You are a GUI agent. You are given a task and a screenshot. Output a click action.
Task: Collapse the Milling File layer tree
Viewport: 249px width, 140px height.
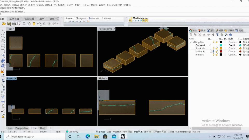191,42
